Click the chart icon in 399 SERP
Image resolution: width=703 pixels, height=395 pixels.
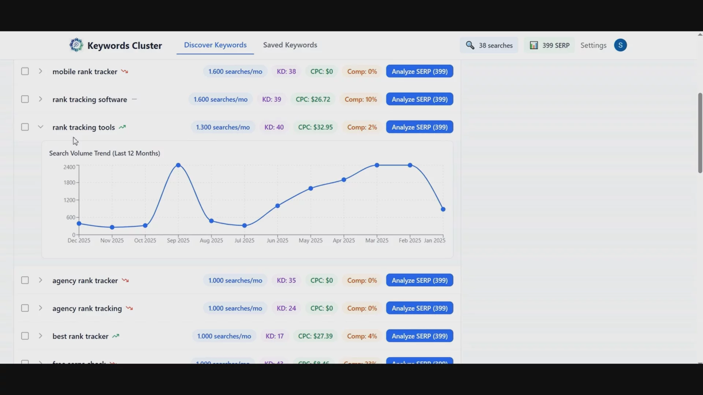point(534,45)
